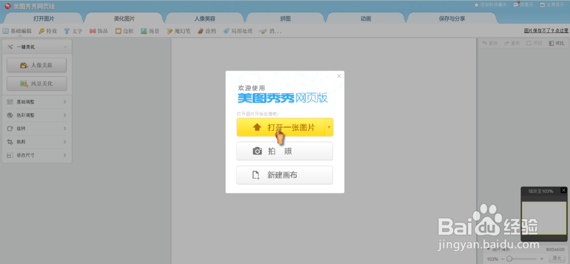This screenshot has width=570, height=264.
Task: Collapse the 一键美化 panel header
Action: tap(37, 47)
